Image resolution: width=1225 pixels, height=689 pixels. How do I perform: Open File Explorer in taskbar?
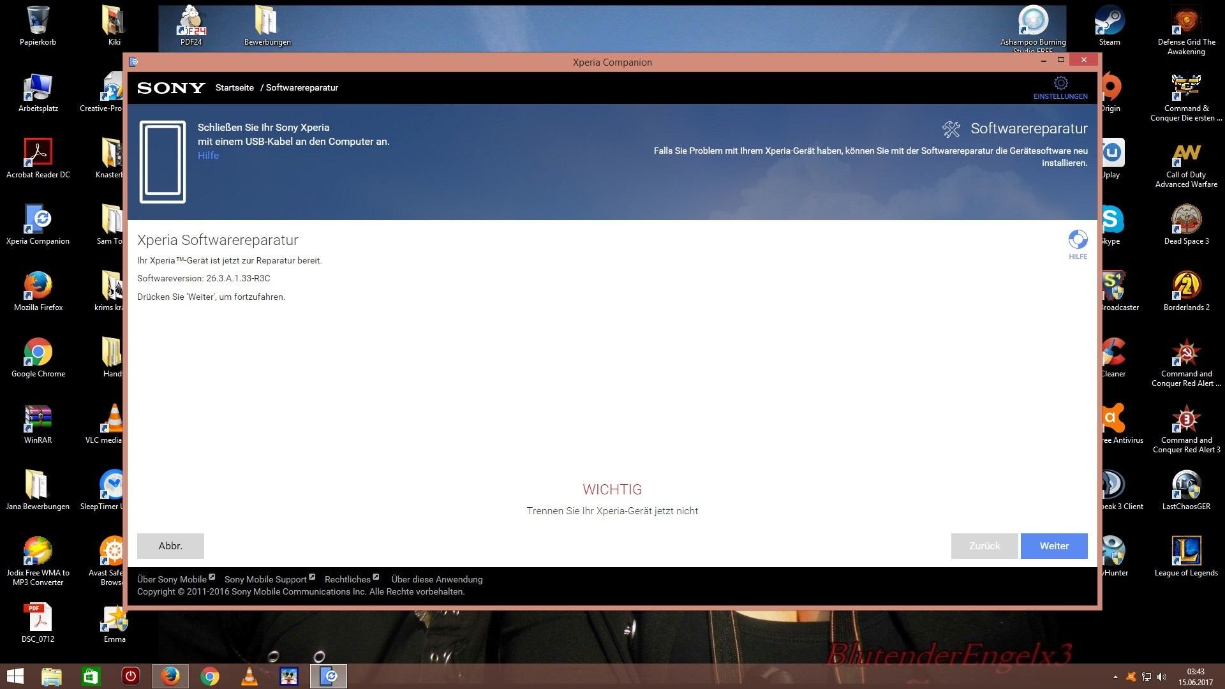tap(51, 676)
